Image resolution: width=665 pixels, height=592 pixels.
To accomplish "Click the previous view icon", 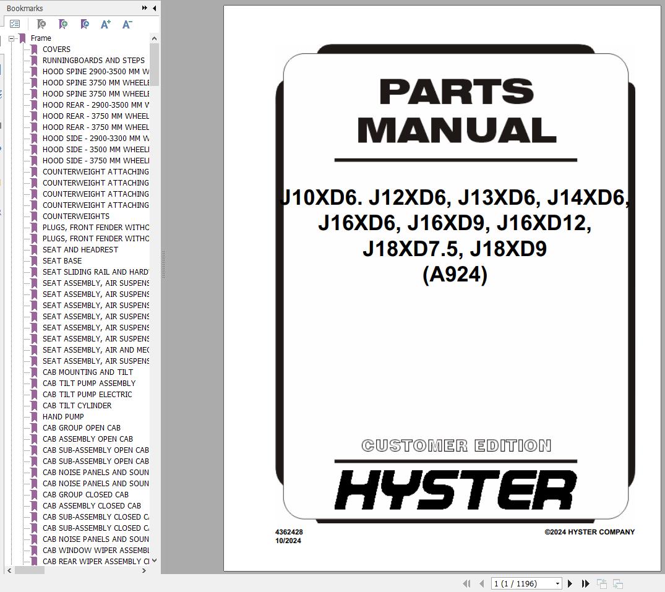I will tap(602, 583).
